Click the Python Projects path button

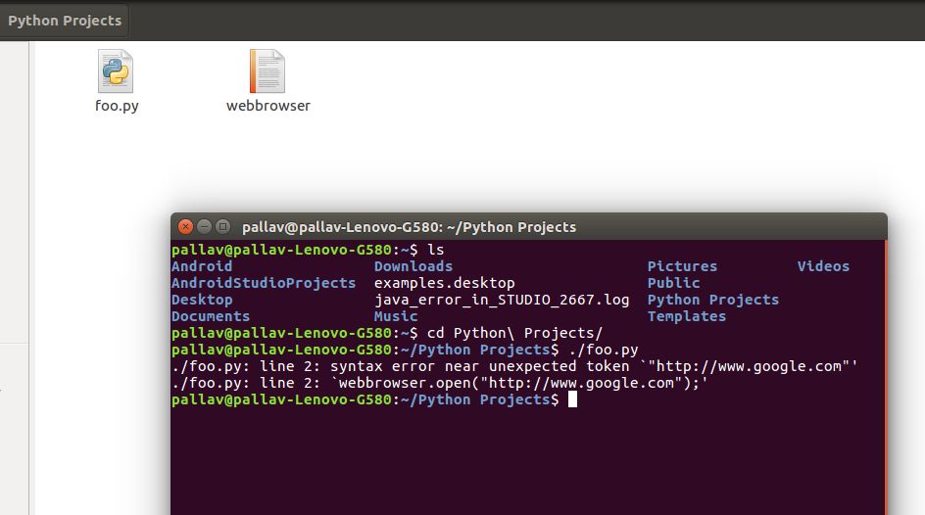[65, 21]
